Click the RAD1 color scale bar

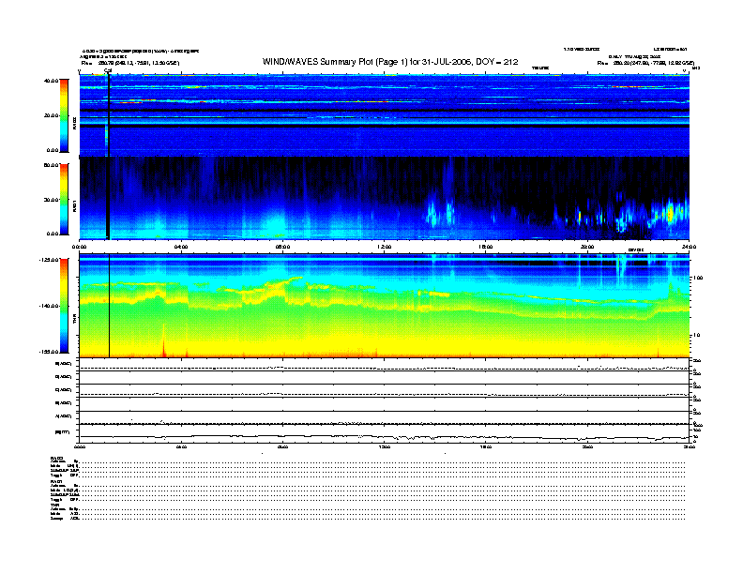pos(64,200)
